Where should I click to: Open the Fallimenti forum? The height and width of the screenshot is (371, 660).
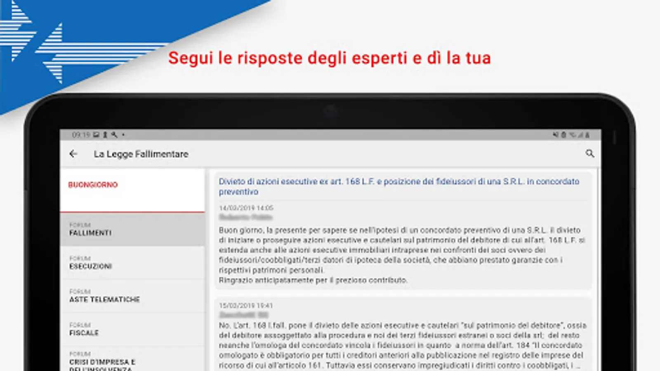[x=132, y=230]
